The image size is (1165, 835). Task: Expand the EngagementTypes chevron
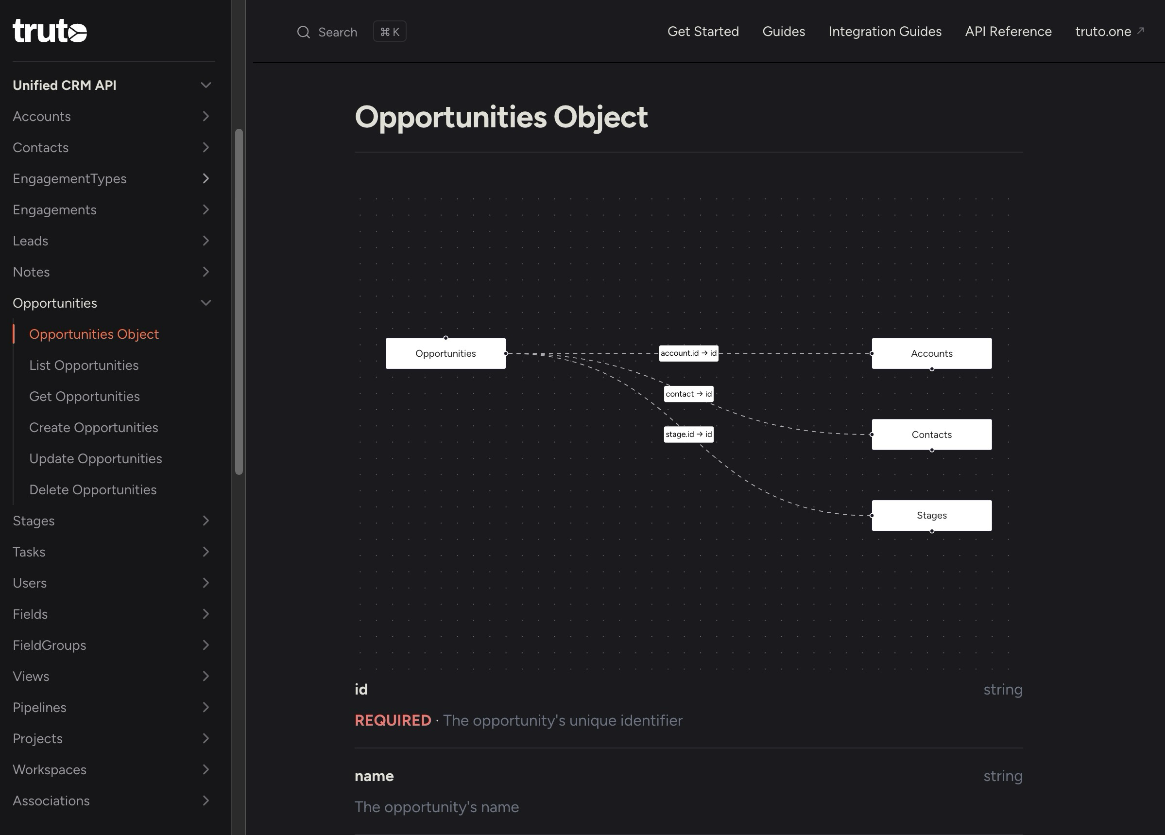pyautogui.click(x=206, y=179)
